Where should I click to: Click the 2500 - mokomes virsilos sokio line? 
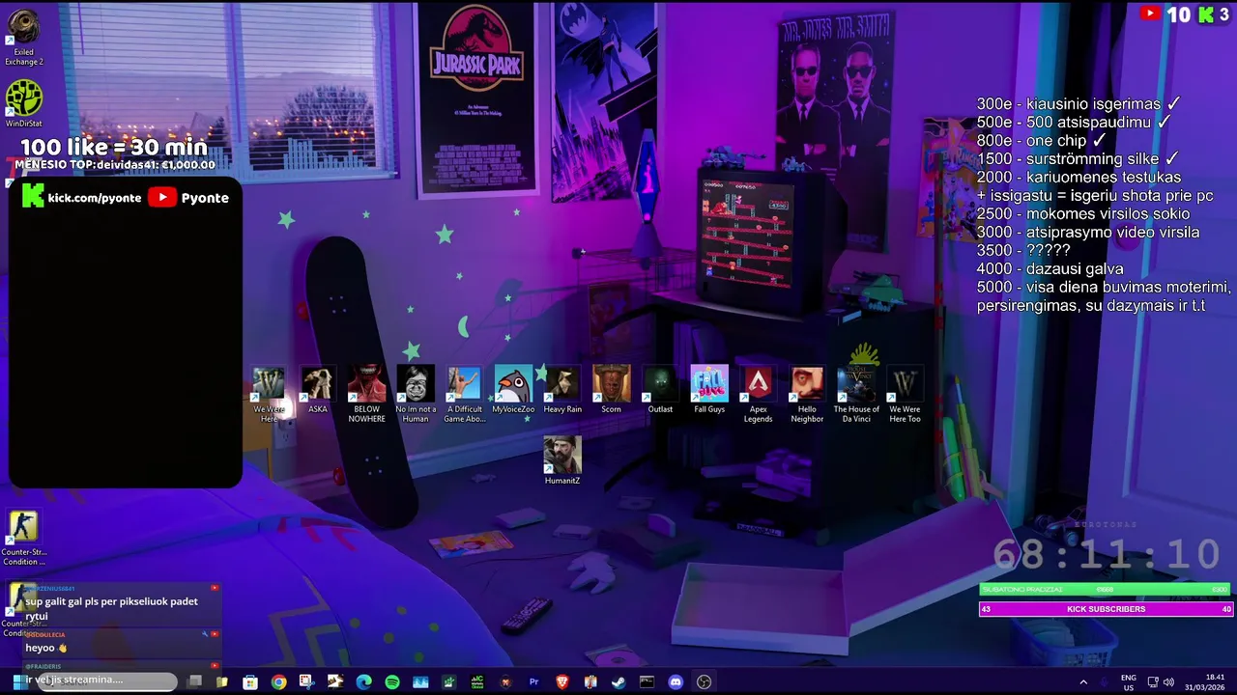click(1083, 214)
